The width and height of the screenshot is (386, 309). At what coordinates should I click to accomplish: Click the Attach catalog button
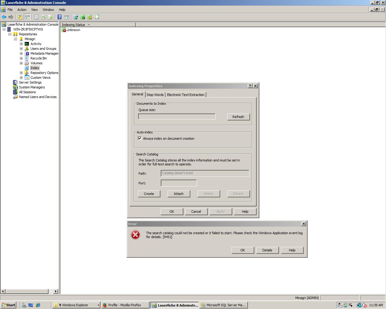coord(179,194)
